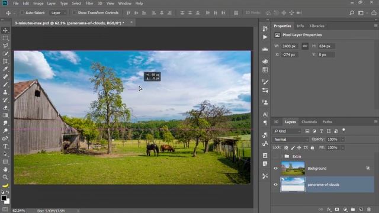Select the Eraser tool
Image resolution: width=379 pixels, height=213 pixels.
point(5,108)
